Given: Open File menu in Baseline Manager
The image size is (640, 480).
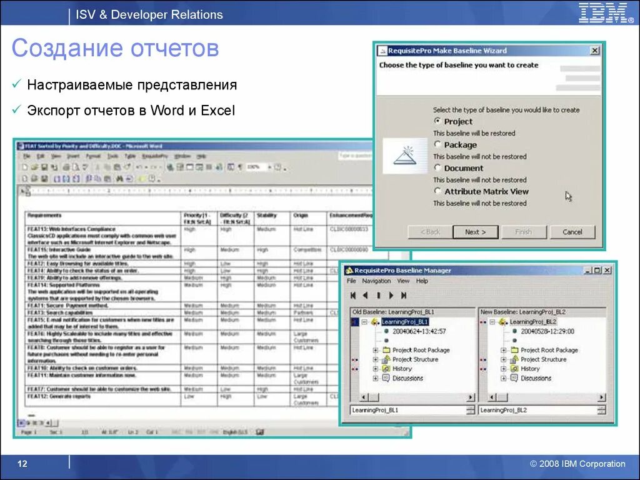Looking at the screenshot, I should (351, 281).
